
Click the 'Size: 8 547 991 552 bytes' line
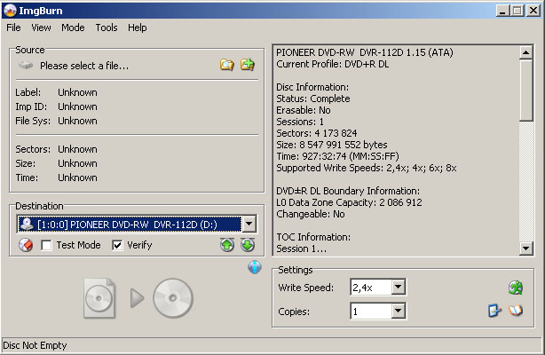pos(332,145)
